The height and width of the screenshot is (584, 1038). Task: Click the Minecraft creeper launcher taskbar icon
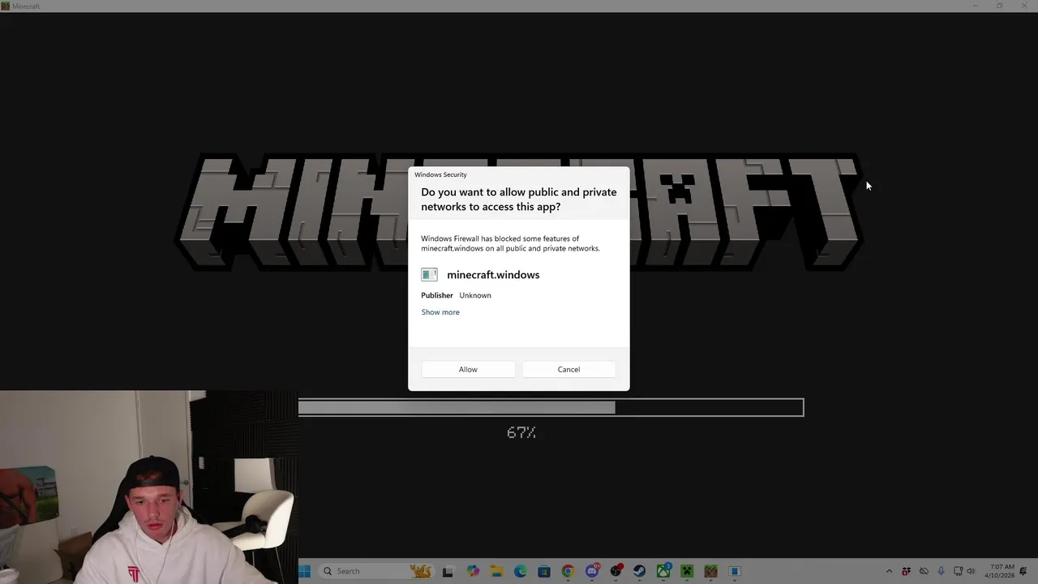click(x=687, y=571)
